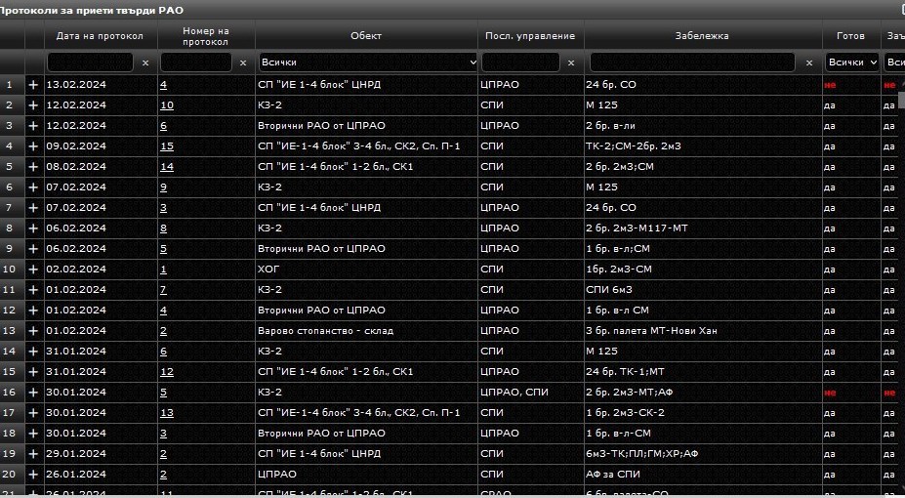Clear the protocol number filter x icon
Image resolution: width=905 pixels, height=498 pixels.
(243, 62)
